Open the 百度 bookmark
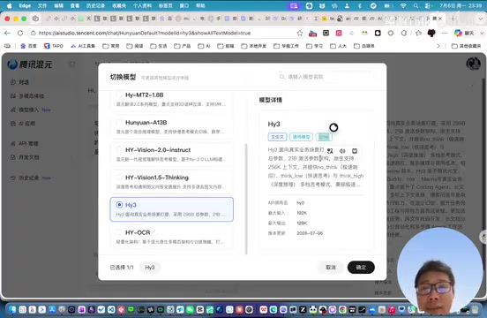 click(x=28, y=46)
